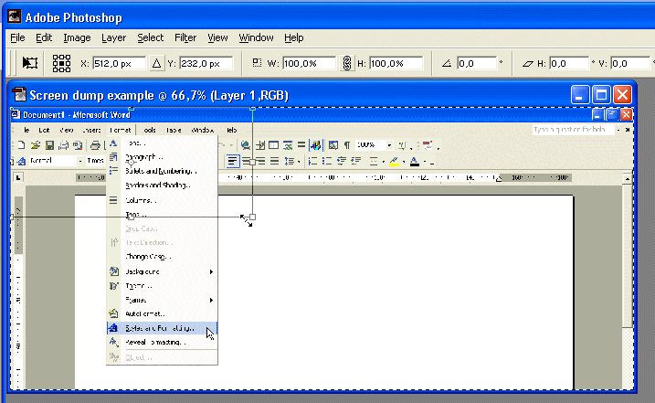This screenshot has width=655, height=403.
Task: Click the Insert Table icon
Action: (x=274, y=145)
